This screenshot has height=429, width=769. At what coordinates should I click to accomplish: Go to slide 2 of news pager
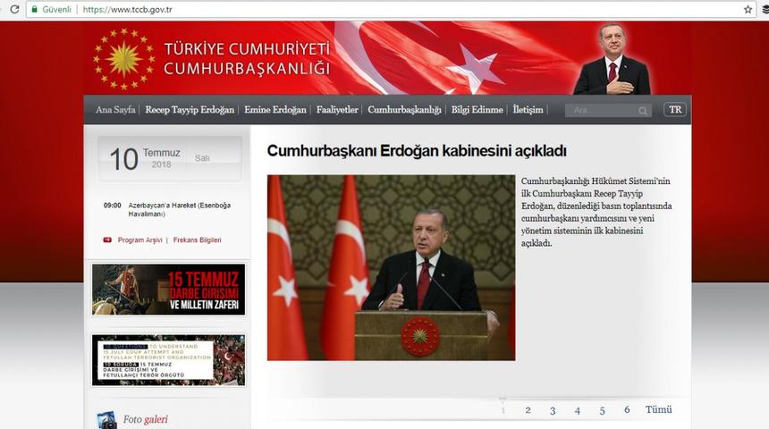(x=528, y=410)
